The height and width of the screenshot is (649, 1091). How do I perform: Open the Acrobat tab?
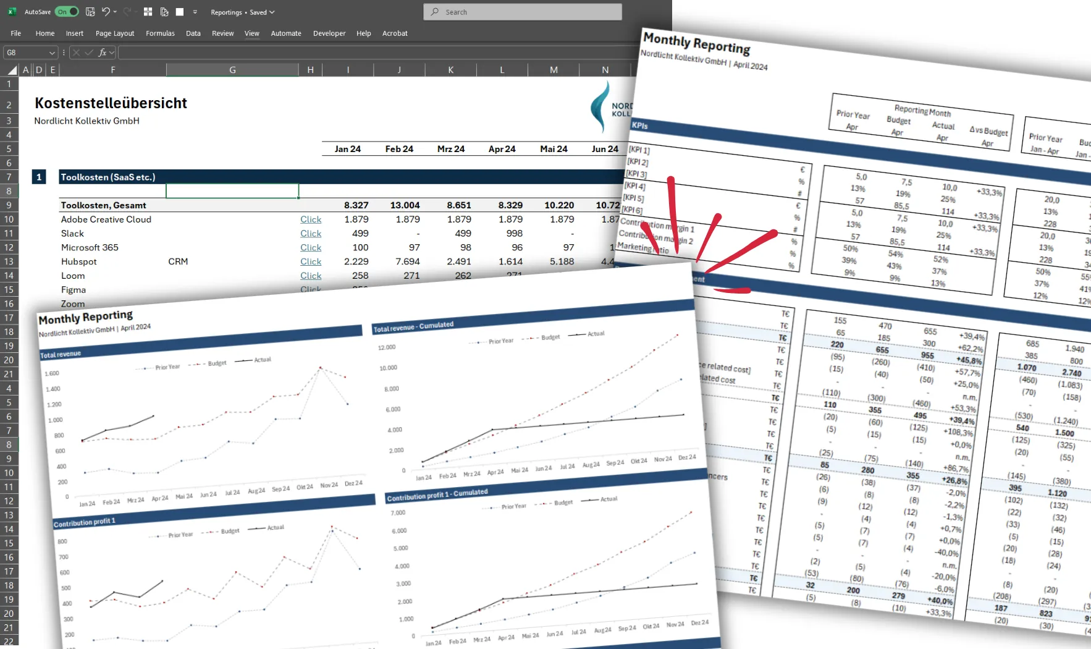pyautogui.click(x=395, y=33)
